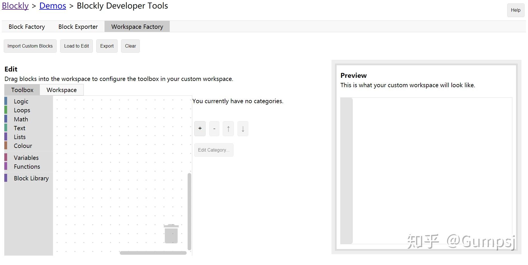Click Import Custom Blocks button

30,46
